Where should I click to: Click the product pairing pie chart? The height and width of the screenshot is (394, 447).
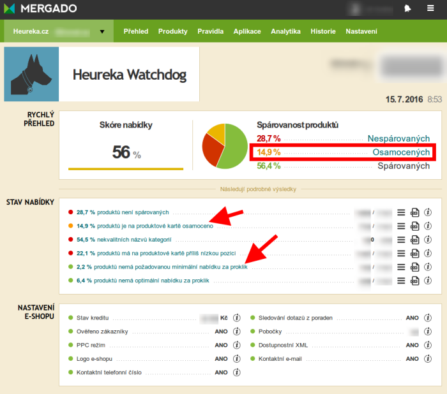pyautogui.click(x=225, y=146)
